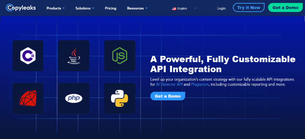Screen dimensions: 305x139
Task: Select the PHP language tile
Action: click(74, 98)
